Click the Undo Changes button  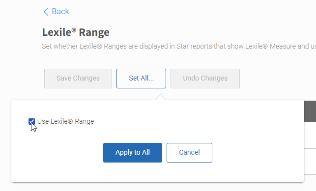click(205, 79)
